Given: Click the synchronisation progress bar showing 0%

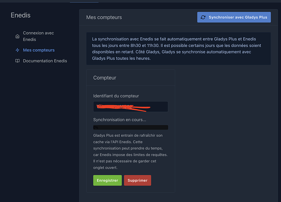Looking at the screenshot, I should [130, 127].
